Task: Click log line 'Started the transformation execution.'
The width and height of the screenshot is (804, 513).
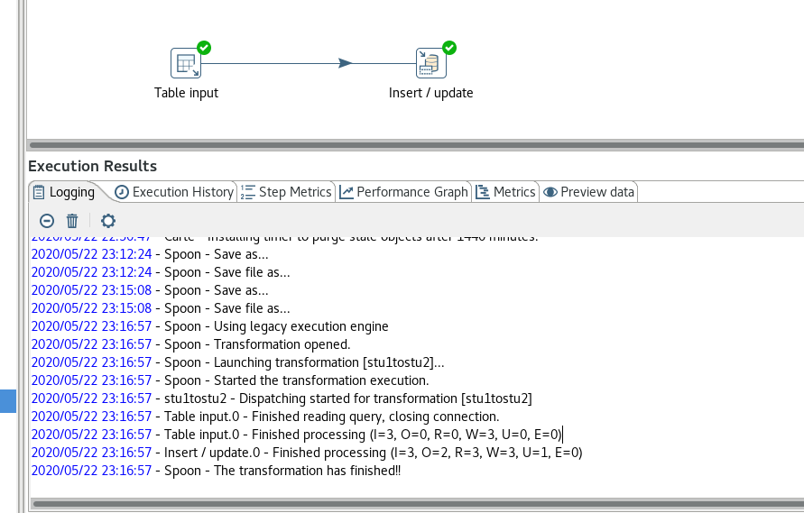Action: tap(230, 380)
